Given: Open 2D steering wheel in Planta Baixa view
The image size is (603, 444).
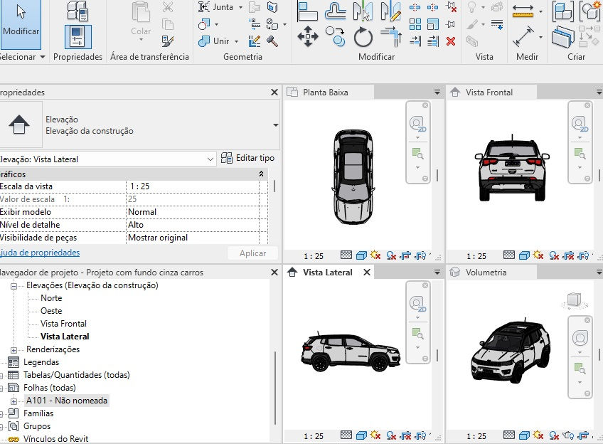Looking at the screenshot, I should (x=417, y=124).
